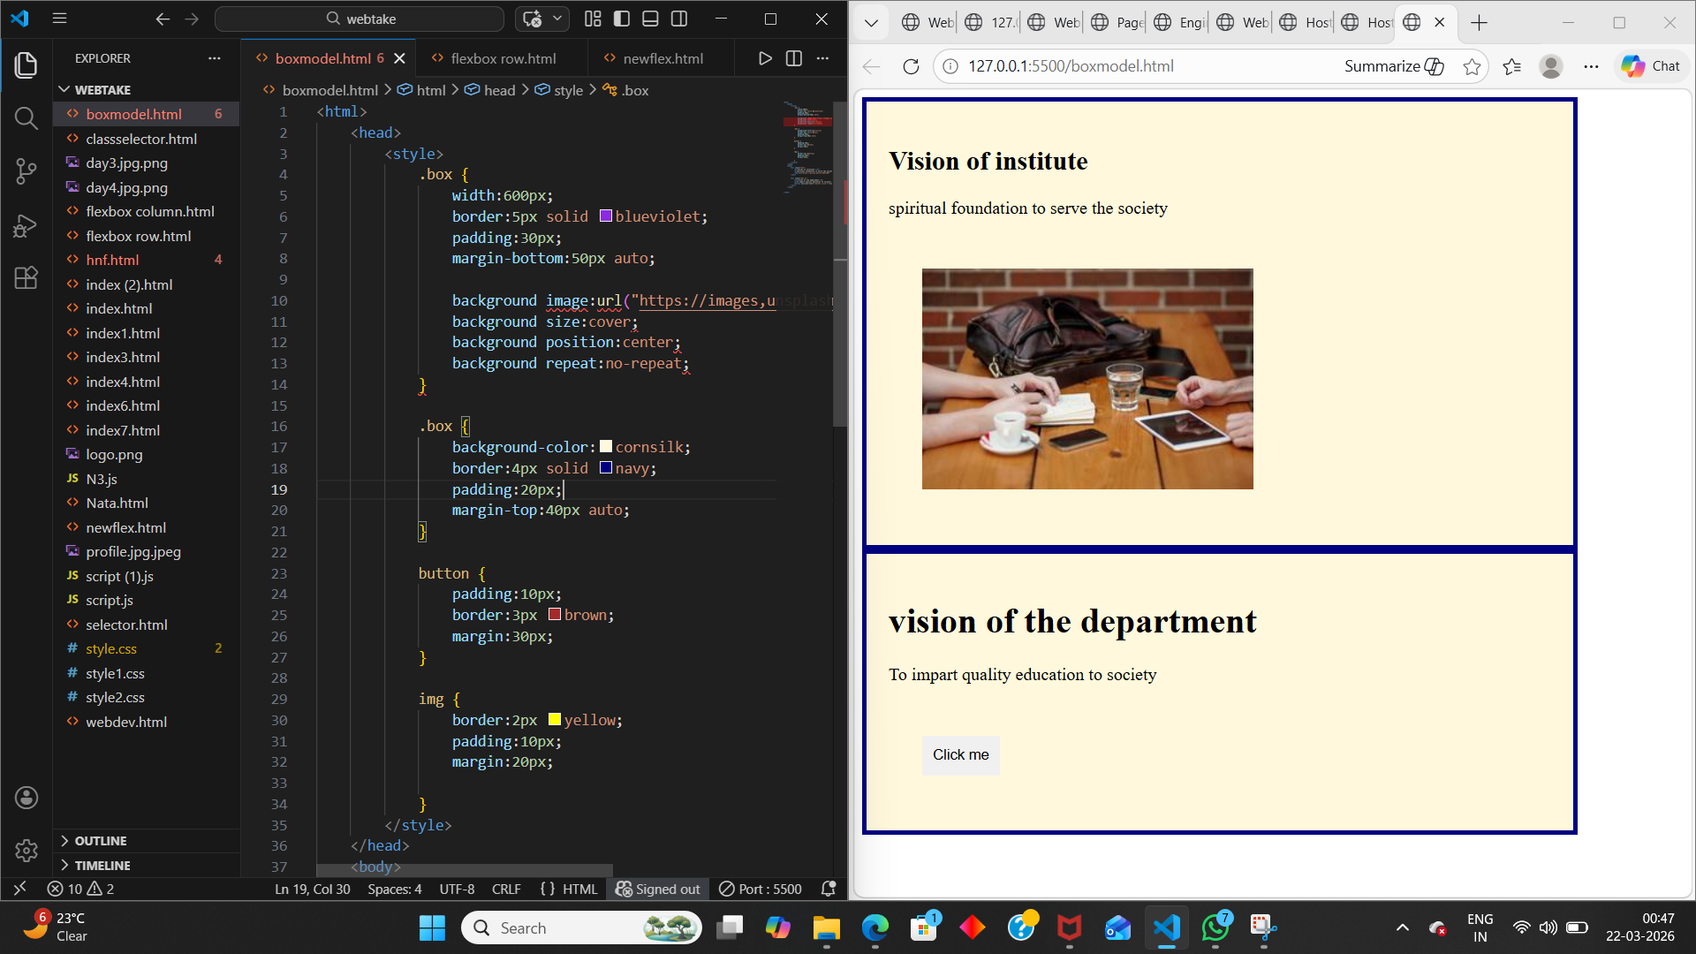Screen dimensions: 1696x954
Task: Split the editor using the split icon
Action: click(x=793, y=58)
